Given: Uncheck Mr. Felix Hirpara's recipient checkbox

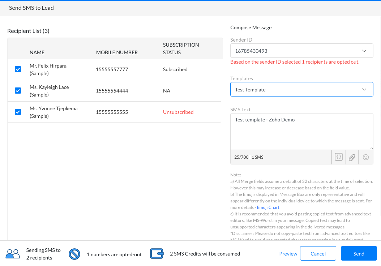Looking at the screenshot, I should pyautogui.click(x=18, y=69).
